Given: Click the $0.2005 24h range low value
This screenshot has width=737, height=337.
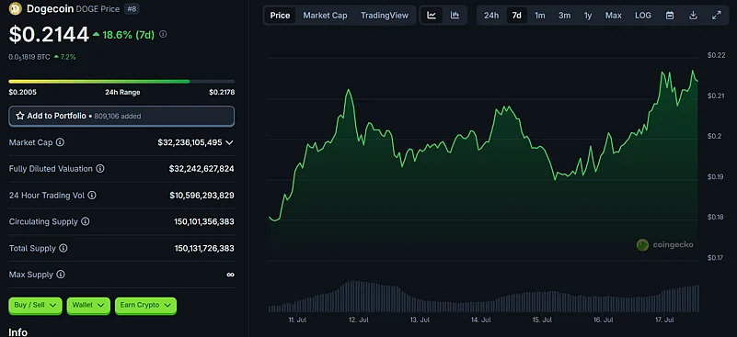Looking at the screenshot, I should point(23,93).
